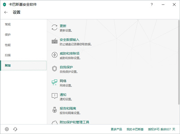The image size is (180, 134).
Task: Click the 安全数据输入 keyboard icon
Action: point(54,41)
